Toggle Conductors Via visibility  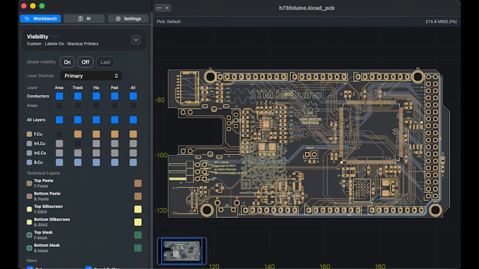[96, 96]
